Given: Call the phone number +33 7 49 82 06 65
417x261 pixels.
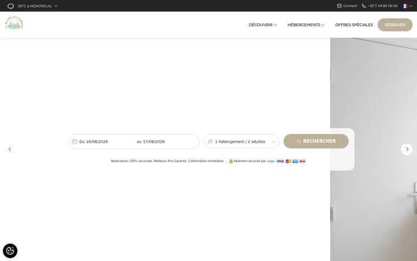Looking at the screenshot, I should (383, 6).
